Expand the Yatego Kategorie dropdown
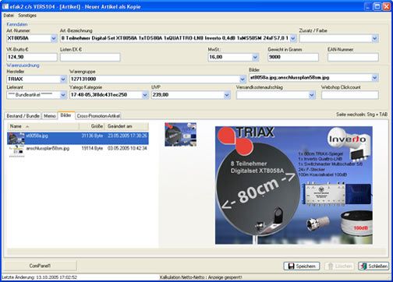Screen dimensions: 393x282 [145, 95]
